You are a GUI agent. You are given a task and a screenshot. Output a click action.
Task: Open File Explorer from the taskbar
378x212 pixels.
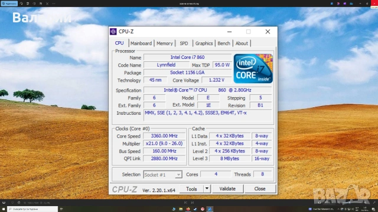point(181,209)
